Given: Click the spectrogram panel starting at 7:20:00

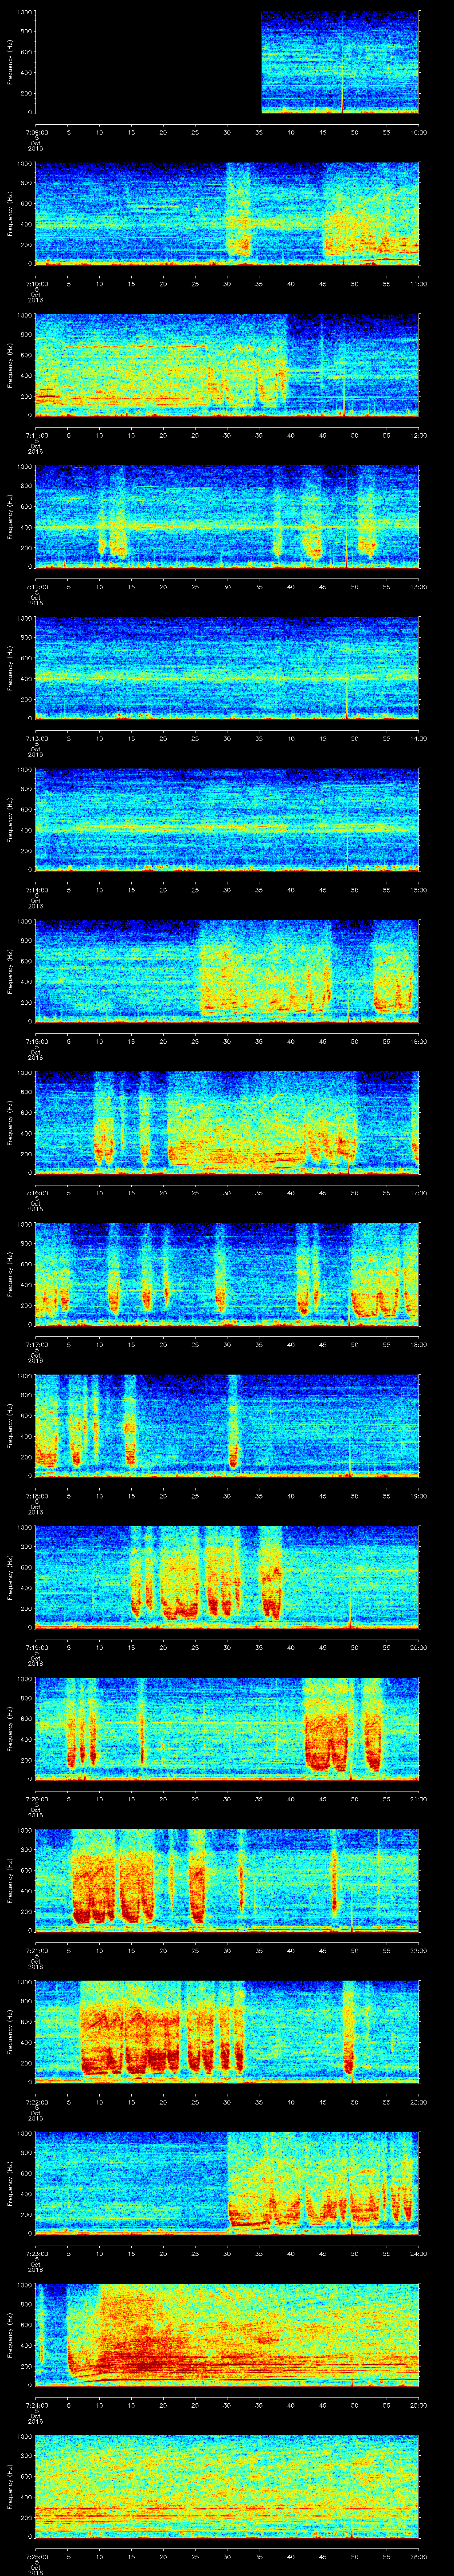Looking at the screenshot, I should pyautogui.click(x=227, y=1728).
